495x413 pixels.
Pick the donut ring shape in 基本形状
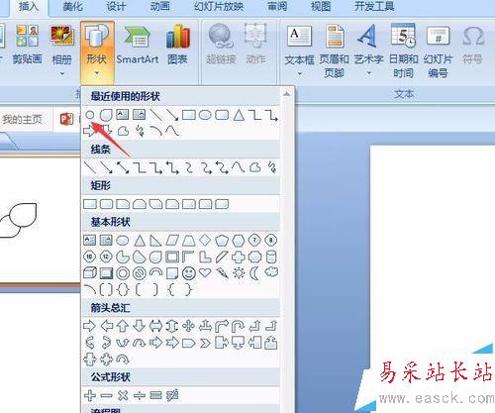123,273
